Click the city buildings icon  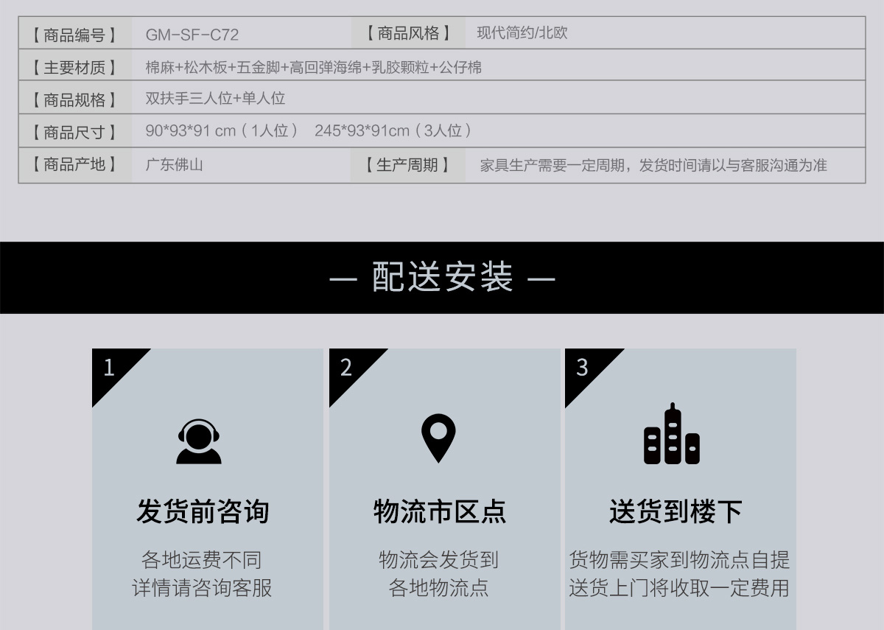[671, 435]
